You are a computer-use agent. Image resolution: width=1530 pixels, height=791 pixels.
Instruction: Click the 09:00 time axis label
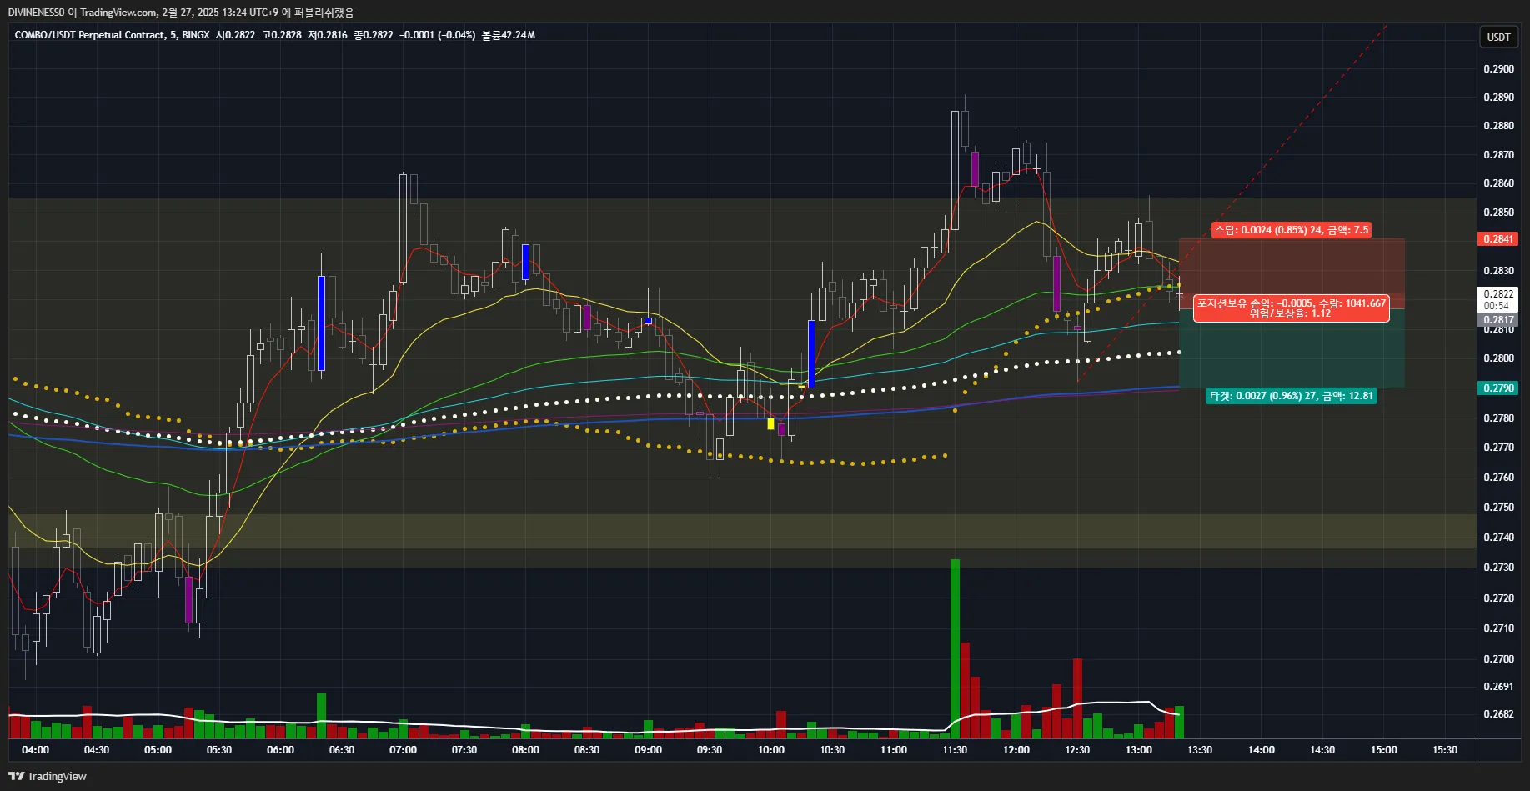pyautogui.click(x=648, y=750)
